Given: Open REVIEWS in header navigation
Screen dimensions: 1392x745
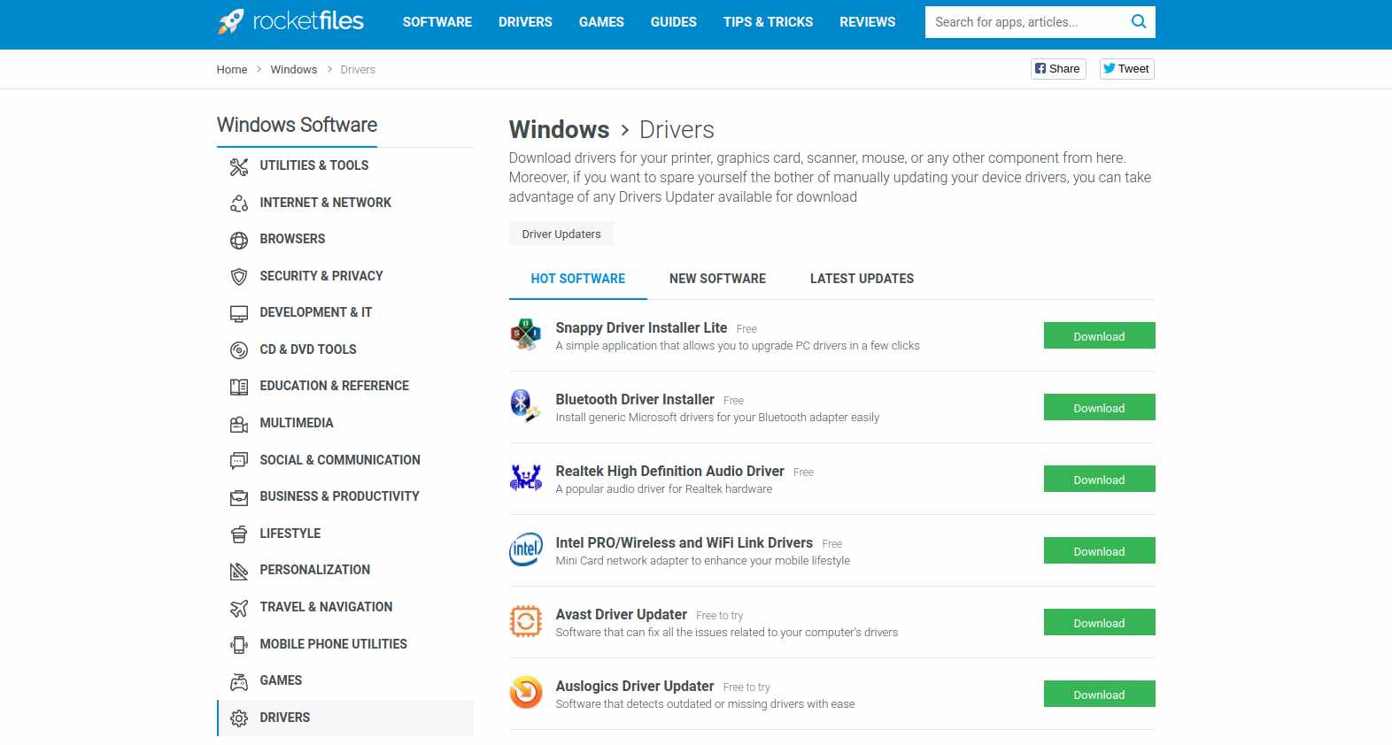Looking at the screenshot, I should tap(868, 22).
